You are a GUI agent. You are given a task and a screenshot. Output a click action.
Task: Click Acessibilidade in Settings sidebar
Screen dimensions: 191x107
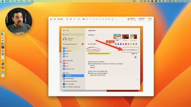coord(73,78)
